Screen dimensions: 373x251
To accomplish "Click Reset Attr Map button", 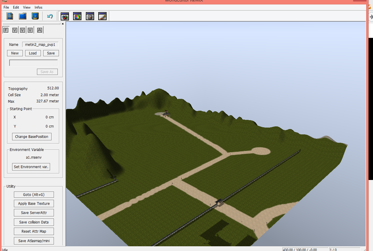I will click(34, 231).
